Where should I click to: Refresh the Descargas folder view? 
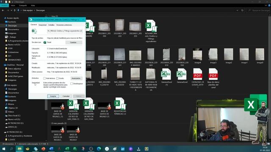tap(242, 10)
